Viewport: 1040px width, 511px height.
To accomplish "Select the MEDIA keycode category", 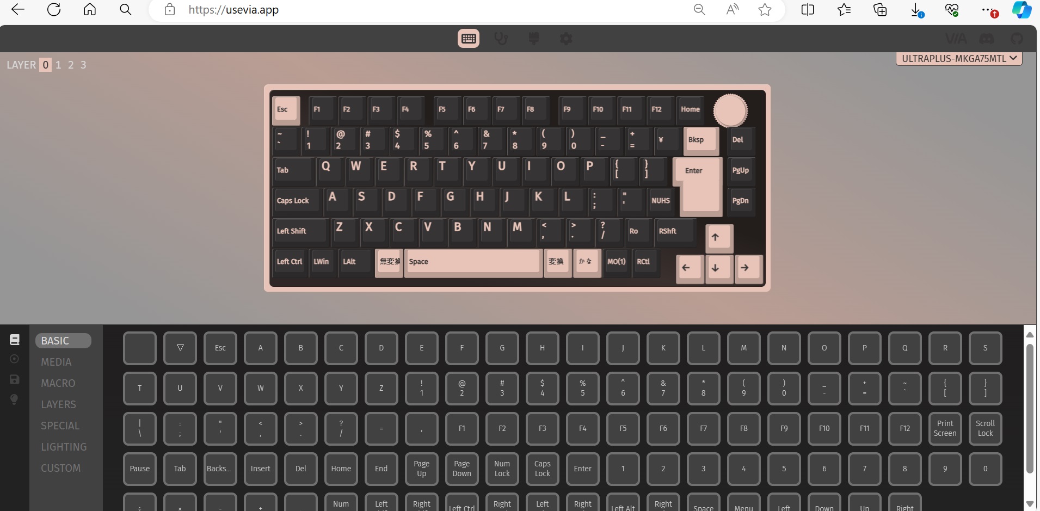I will pyautogui.click(x=56, y=362).
